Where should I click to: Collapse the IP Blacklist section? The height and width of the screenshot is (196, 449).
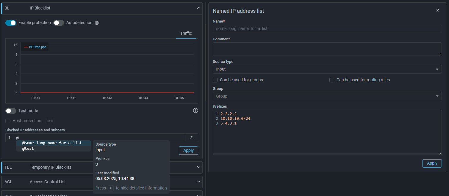click(x=199, y=8)
